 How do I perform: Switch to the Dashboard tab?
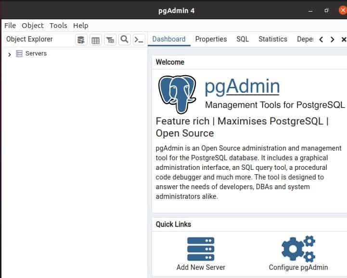click(169, 39)
